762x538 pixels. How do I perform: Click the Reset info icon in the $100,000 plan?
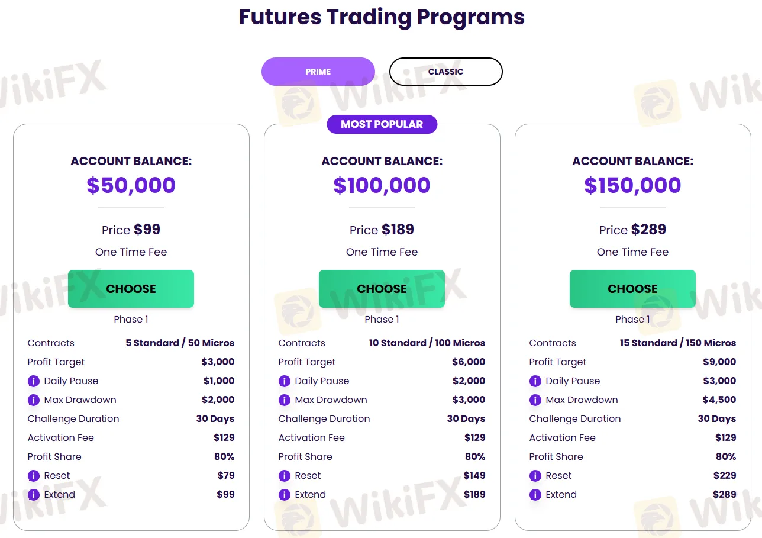click(285, 476)
